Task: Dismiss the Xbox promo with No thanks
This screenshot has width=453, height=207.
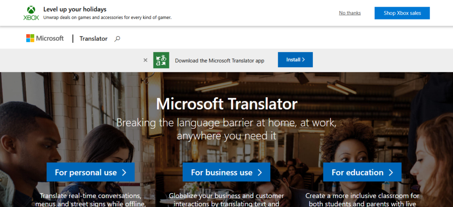Action: pos(350,13)
